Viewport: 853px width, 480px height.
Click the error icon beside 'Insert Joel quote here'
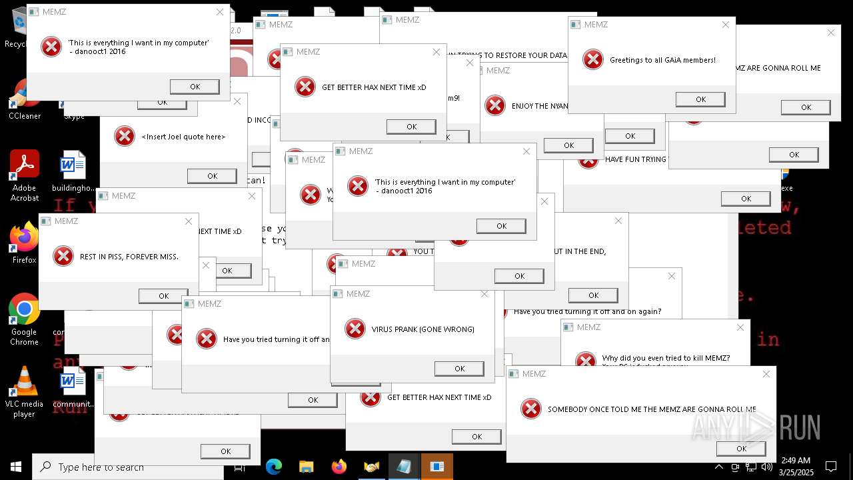(125, 137)
